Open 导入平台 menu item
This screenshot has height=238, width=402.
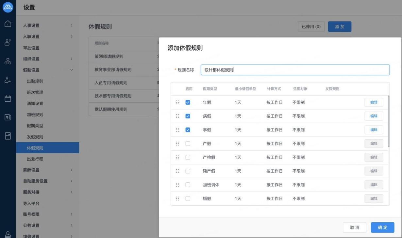coord(47,204)
